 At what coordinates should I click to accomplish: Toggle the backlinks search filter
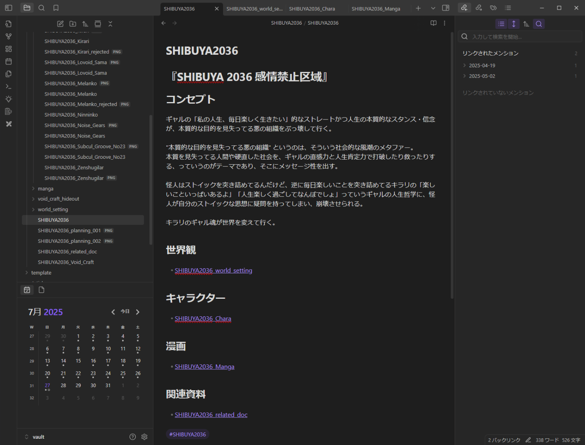coord(539,24)
